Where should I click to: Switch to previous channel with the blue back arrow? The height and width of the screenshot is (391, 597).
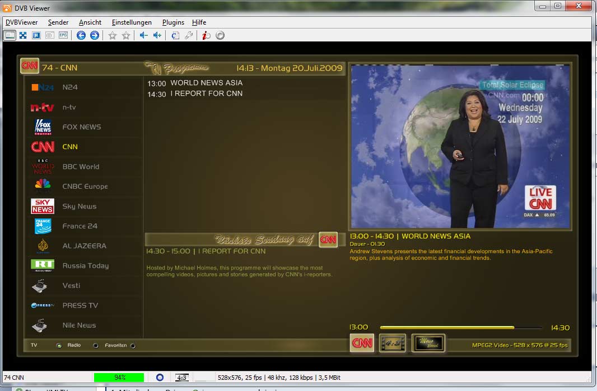coord(81,35)
